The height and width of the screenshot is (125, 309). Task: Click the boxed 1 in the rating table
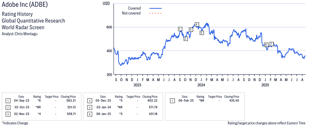pos(8,101)
